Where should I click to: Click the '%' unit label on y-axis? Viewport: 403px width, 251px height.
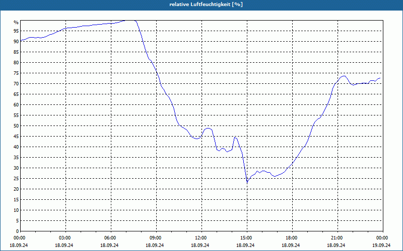pyautogui.click(x=16, y=23)
